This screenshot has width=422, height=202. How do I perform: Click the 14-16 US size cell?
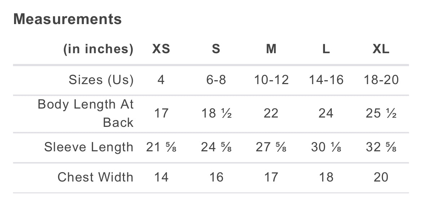pyautogui.click(x=326, y=80)
